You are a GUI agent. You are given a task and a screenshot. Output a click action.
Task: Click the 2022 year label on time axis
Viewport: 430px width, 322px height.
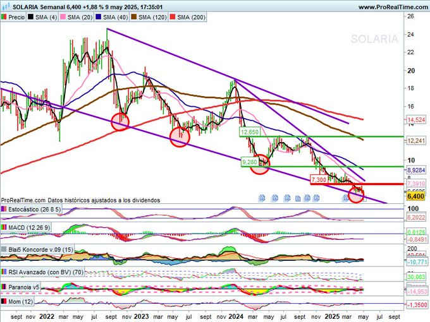(47, 316)
